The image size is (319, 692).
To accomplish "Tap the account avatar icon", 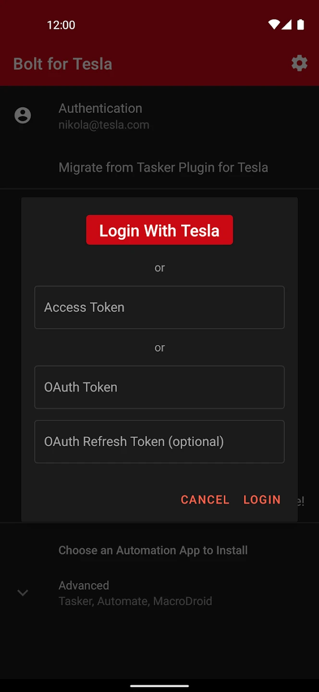I will (23, 115).
